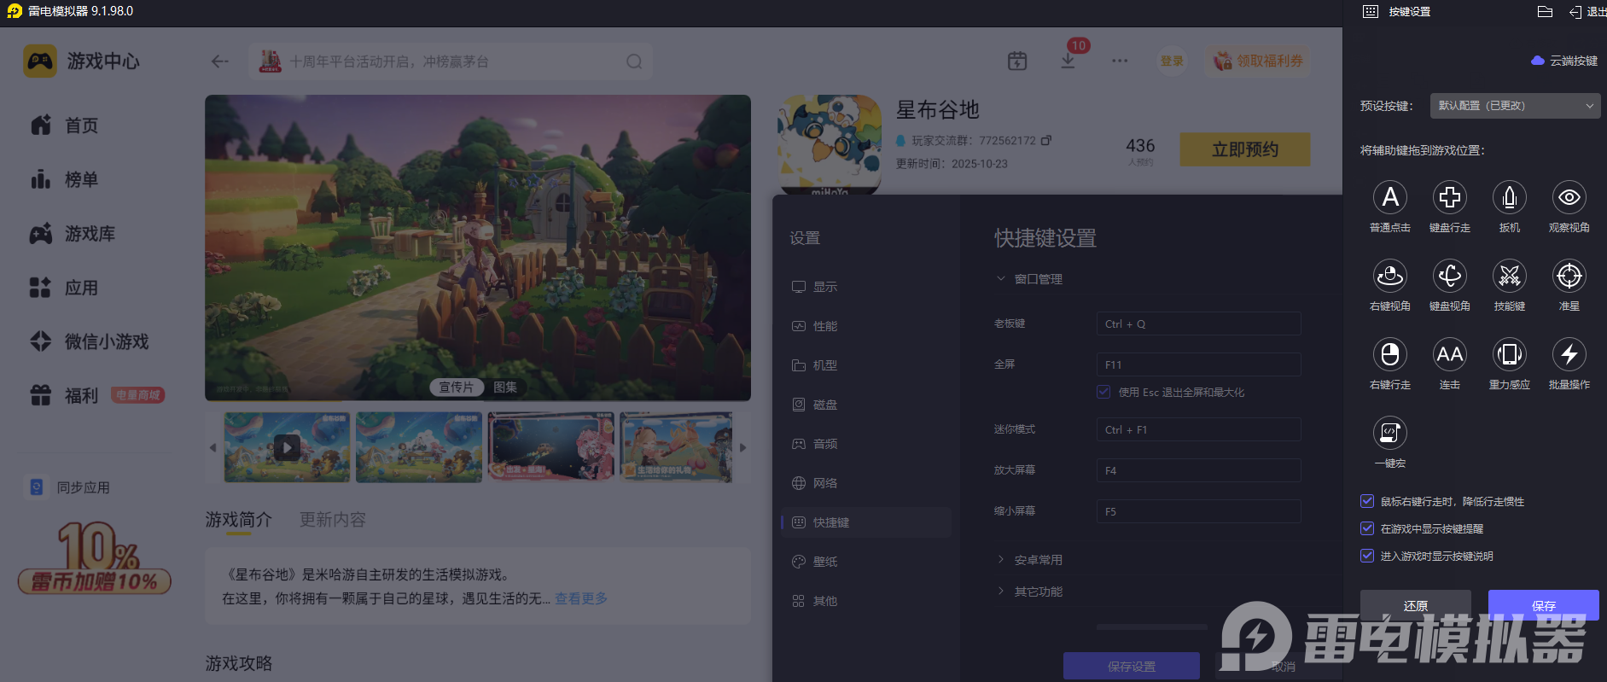This screenshot has width=1607, height=682.
Task: Open the calendar check-in icon
Action: 1017,61
